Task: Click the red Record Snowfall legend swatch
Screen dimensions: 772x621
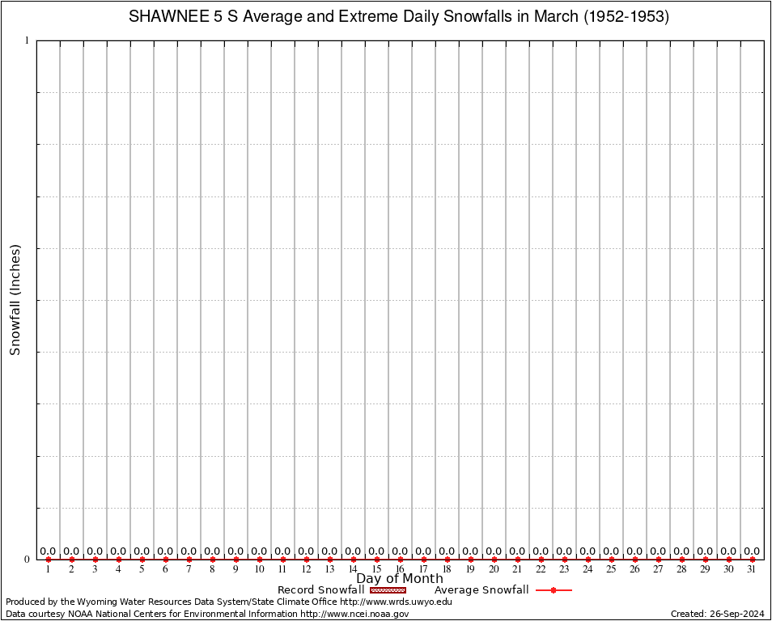Action: (388, 590)
